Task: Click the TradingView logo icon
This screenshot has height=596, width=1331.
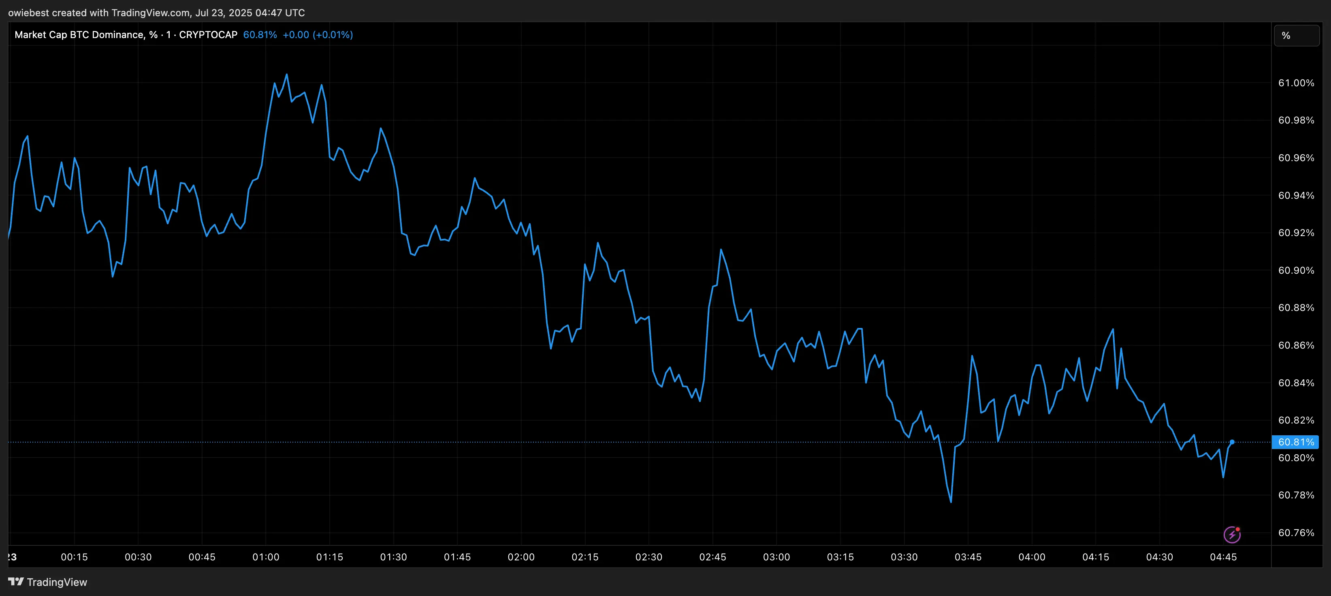Action: (x=16, y=581)
